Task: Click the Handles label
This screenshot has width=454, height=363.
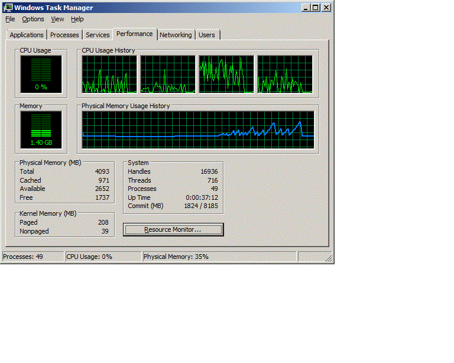Action: click(x=139, y=171)
